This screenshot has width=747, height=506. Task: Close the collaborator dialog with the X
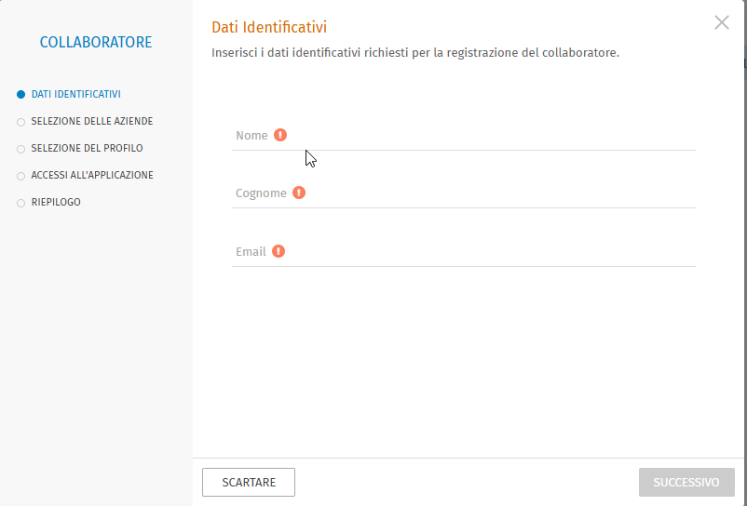(721, 22)
